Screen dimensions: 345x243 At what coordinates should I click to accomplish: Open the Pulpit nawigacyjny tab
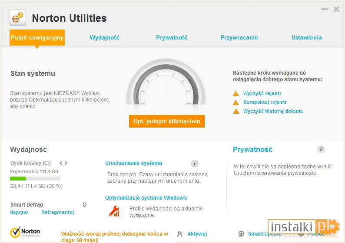point(37,38)
